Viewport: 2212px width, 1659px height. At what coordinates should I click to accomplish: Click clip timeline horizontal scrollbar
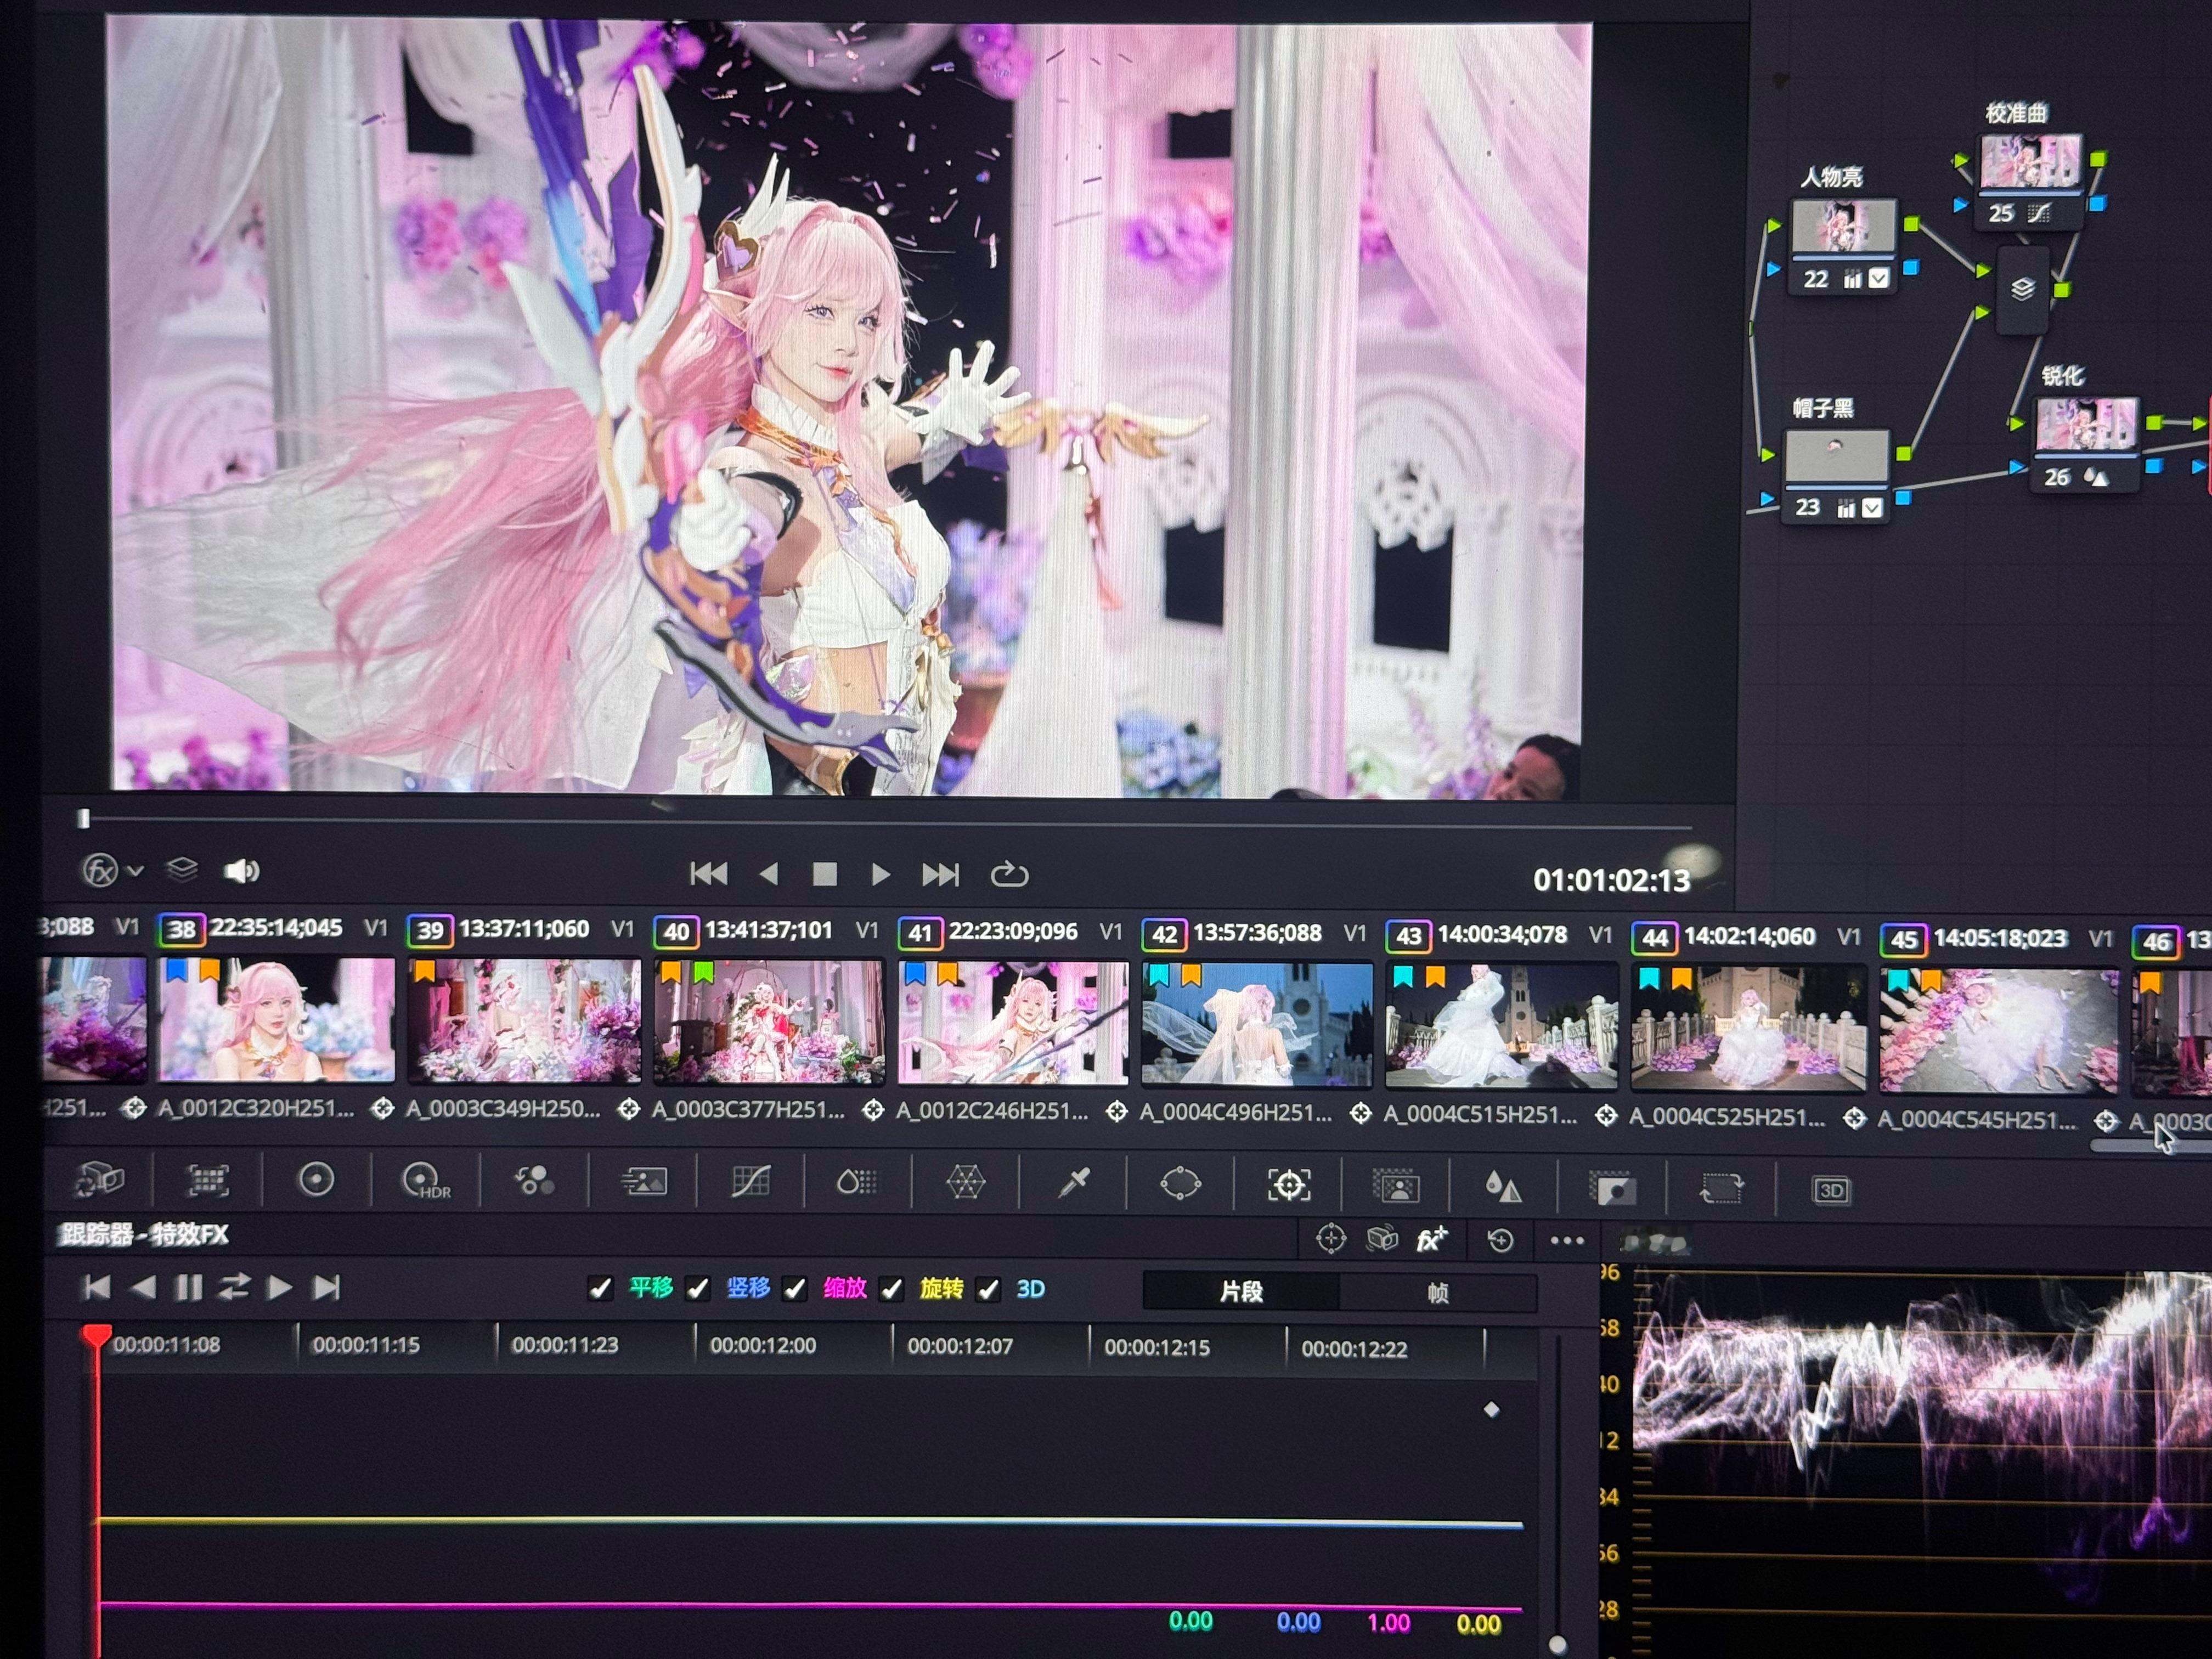pos(2150,1147)
